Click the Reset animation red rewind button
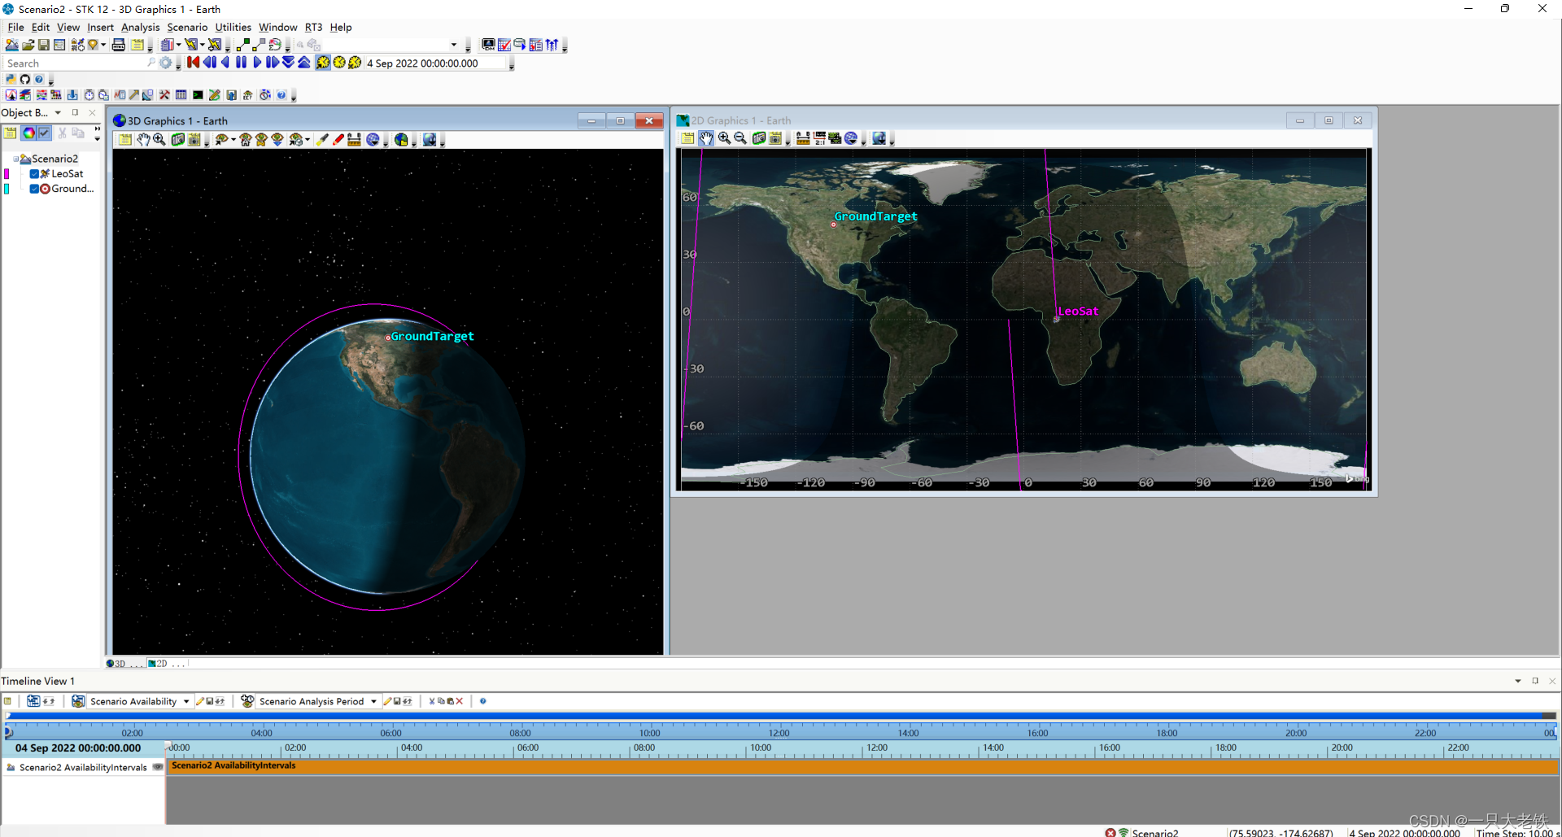Viewport: 1562px width, 837px height. click(x=193, y=63)
